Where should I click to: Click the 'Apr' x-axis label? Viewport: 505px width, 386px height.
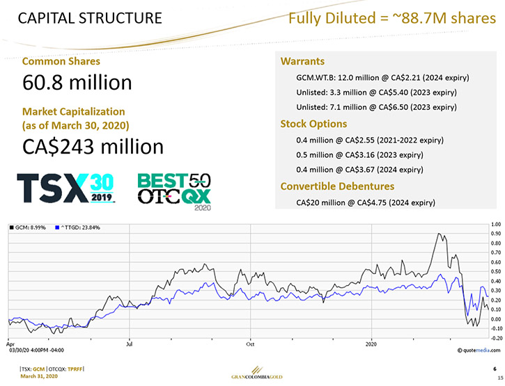[x=10, y=344]
